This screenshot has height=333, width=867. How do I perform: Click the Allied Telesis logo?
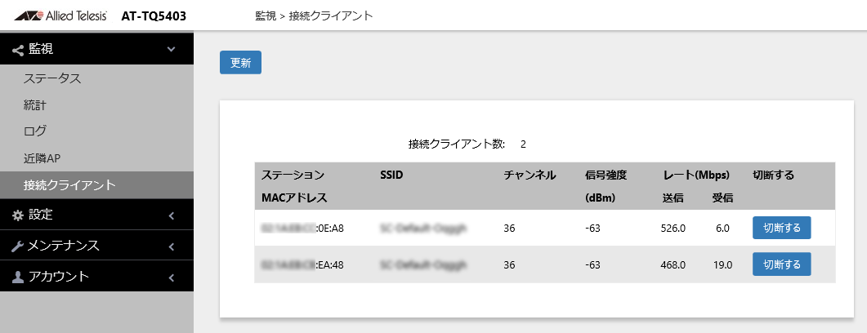(x=60, y=16)
